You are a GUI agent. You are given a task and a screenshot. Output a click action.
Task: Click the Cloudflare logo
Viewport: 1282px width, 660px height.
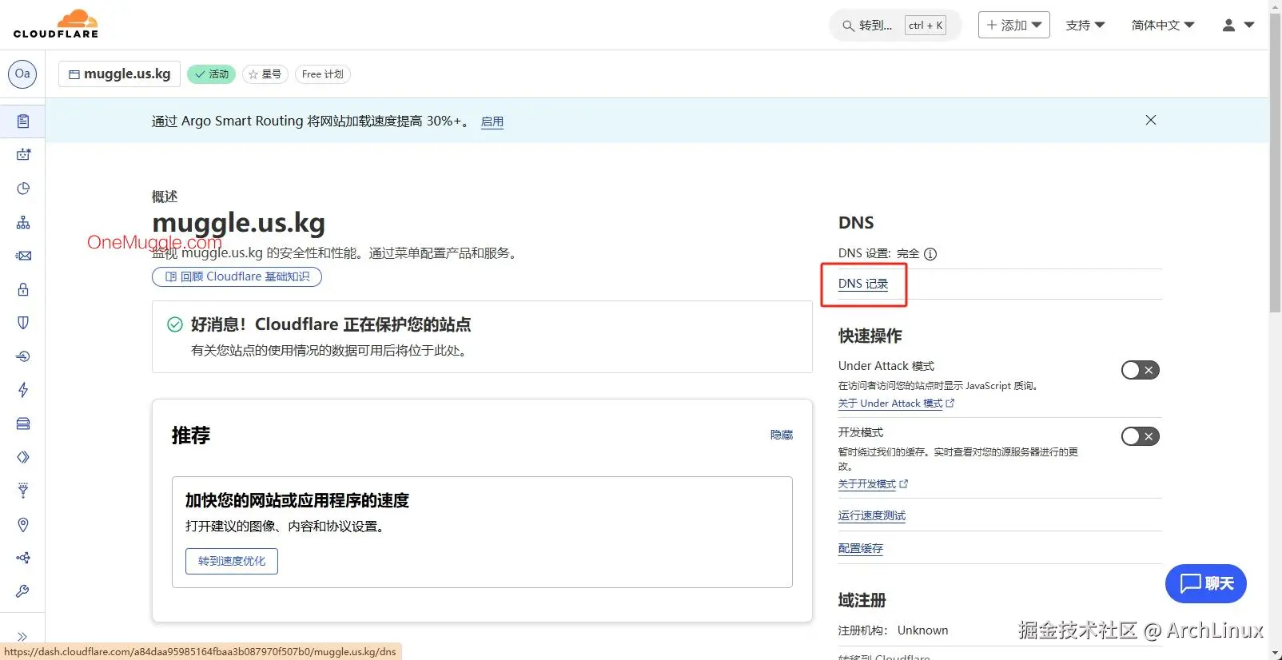[56, 24]
